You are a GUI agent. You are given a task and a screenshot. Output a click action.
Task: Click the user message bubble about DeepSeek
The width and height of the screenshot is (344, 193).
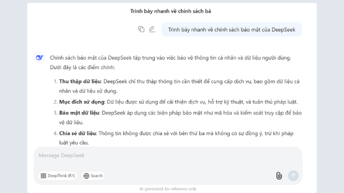pos(232,29)
